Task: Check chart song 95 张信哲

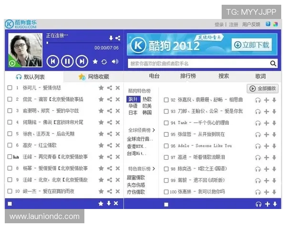Action: click(x=166, y=134)
